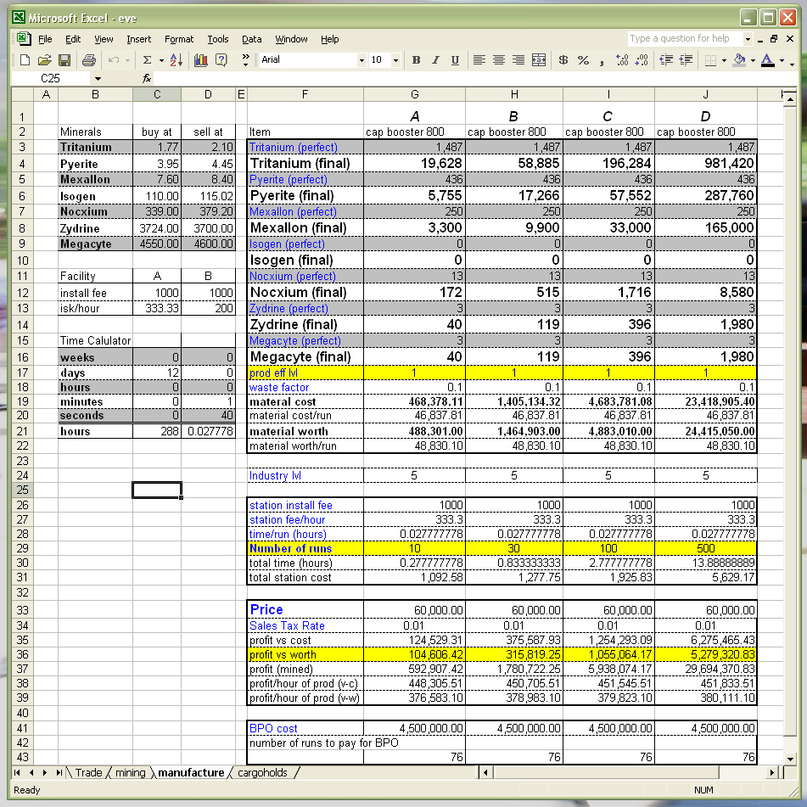Screen dimensions: 807x807
Task: Open the Tools menu
Action: (x=218, y=39)
